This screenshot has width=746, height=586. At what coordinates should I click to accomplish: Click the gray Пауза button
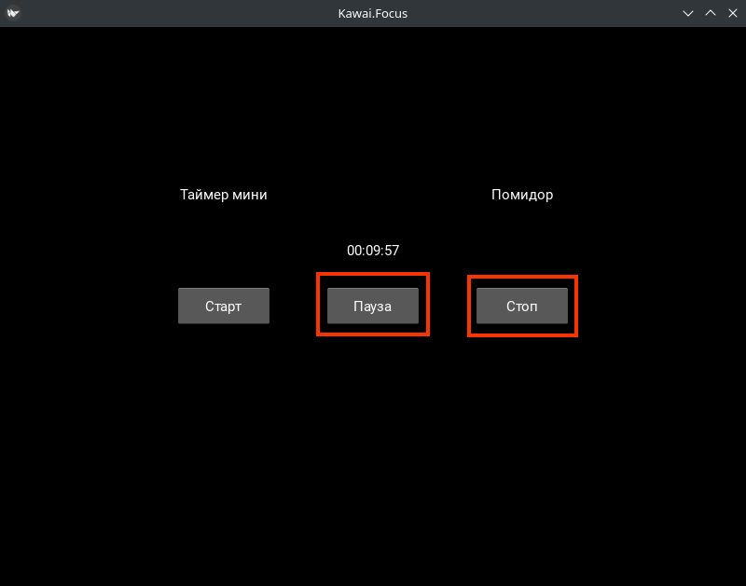[x=372, y=306]
